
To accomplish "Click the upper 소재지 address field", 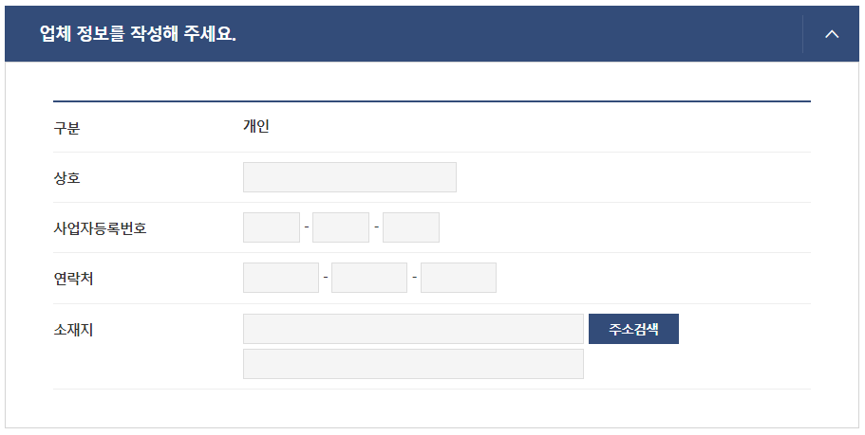I will coord(413,329).
